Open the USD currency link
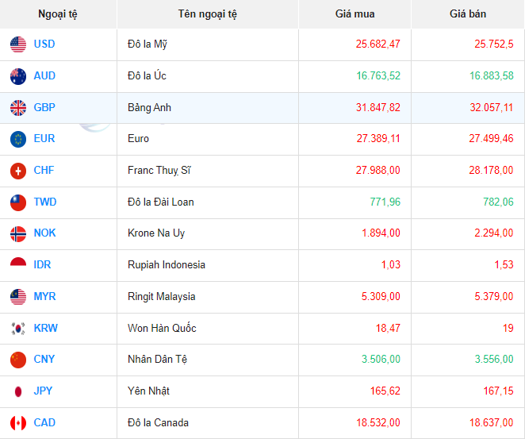The image size is (525, 439). (44, 44)
